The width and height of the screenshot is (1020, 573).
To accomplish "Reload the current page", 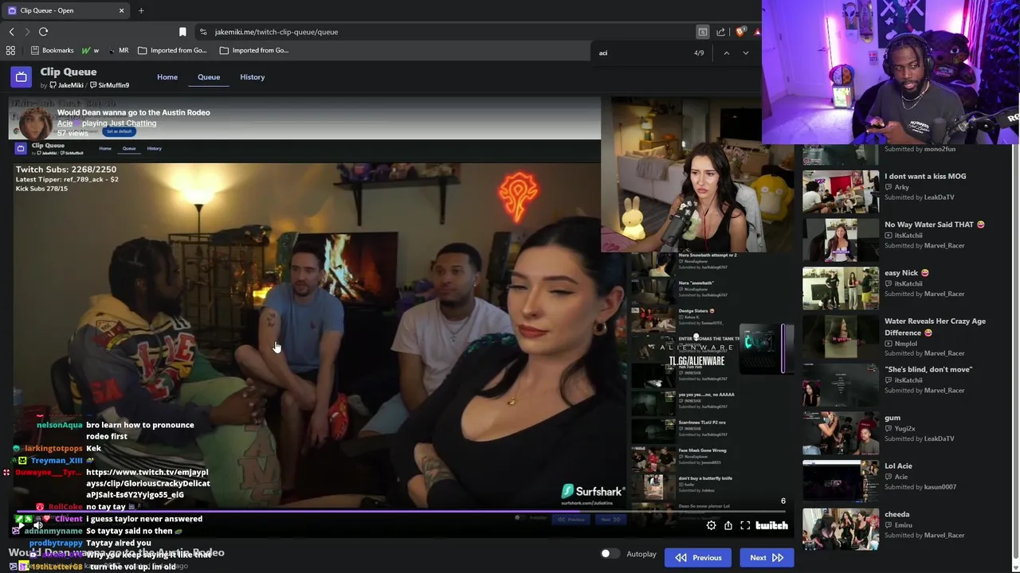I will tap(43, 32).
